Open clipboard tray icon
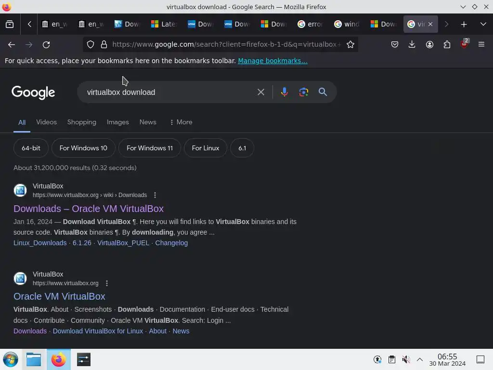This screenshot has height=370, width=493. tap(392, 359)
